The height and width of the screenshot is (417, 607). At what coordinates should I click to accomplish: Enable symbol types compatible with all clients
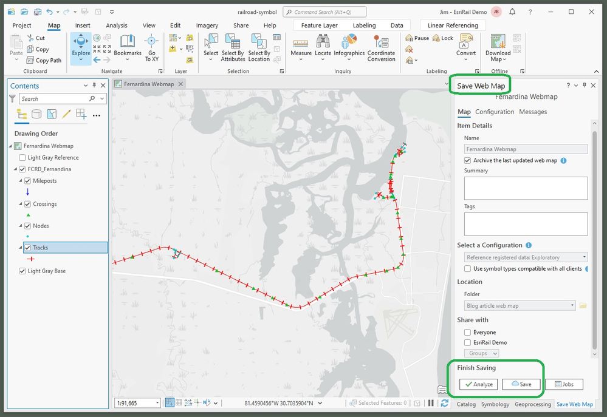(x=468, y=268)
